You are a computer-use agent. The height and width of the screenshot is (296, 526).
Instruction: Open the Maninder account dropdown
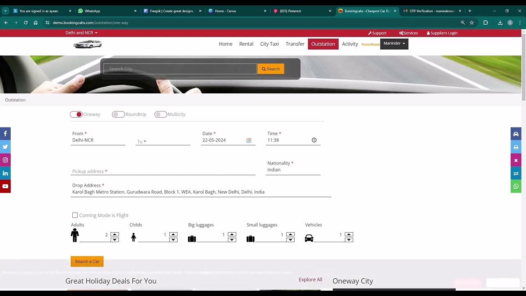[394, 44]
